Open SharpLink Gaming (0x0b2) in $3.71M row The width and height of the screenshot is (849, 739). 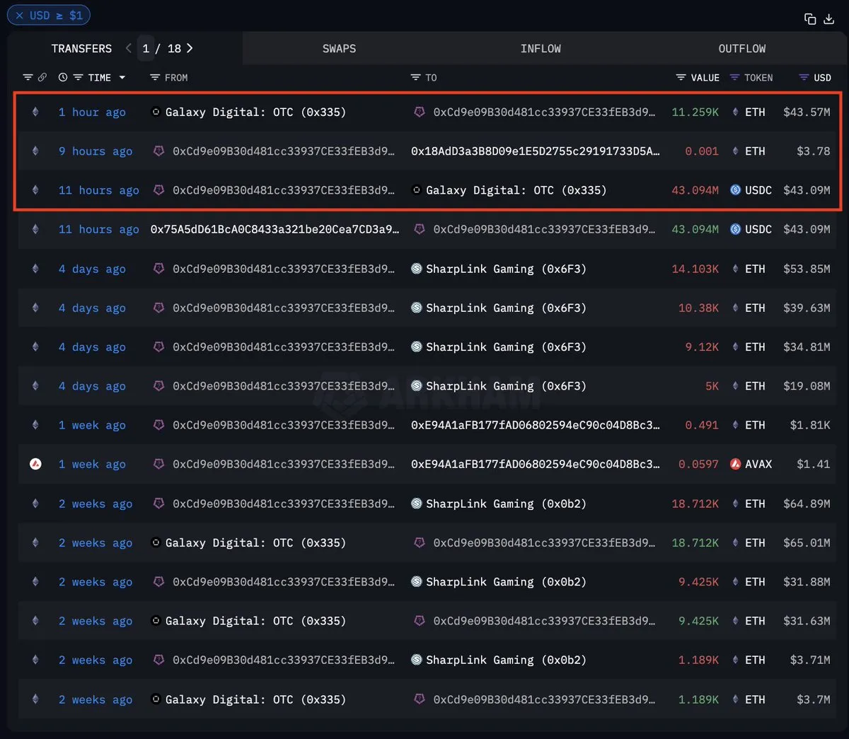point(506,660)
